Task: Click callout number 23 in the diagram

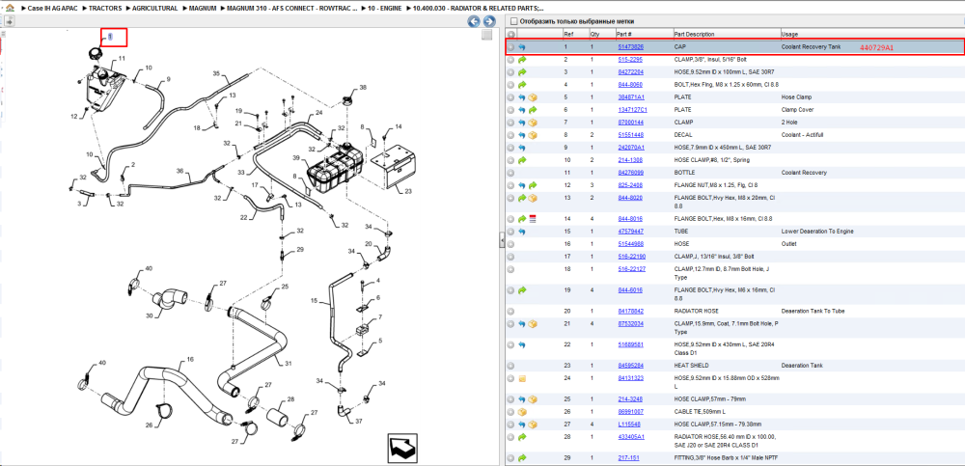Action: pyautogui.click(x=408, y=191)
